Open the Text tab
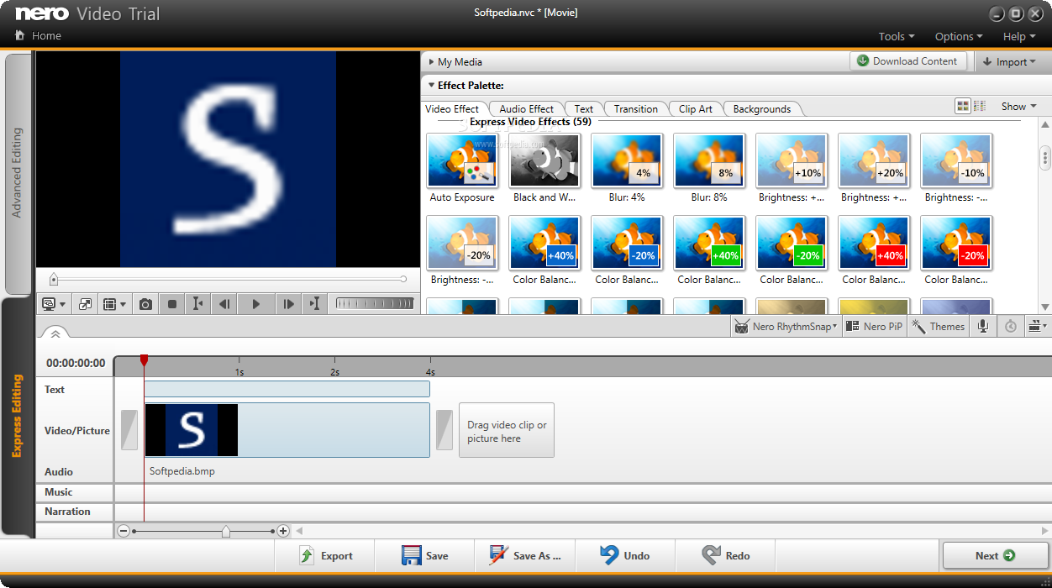The height and width of the screenshot is (588, 1052). click(x=584, y=108)
